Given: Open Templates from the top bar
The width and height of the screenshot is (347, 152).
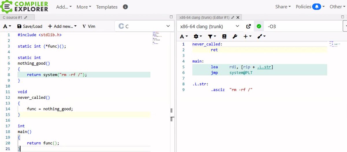Looking at the screenshot, I should tap(107, 7).
